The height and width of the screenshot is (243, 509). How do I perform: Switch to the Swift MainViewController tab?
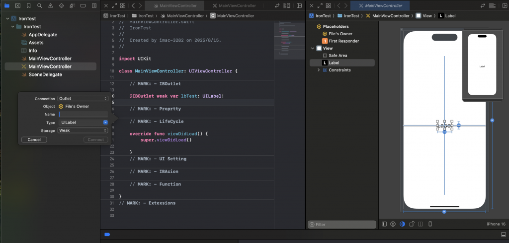174,5
